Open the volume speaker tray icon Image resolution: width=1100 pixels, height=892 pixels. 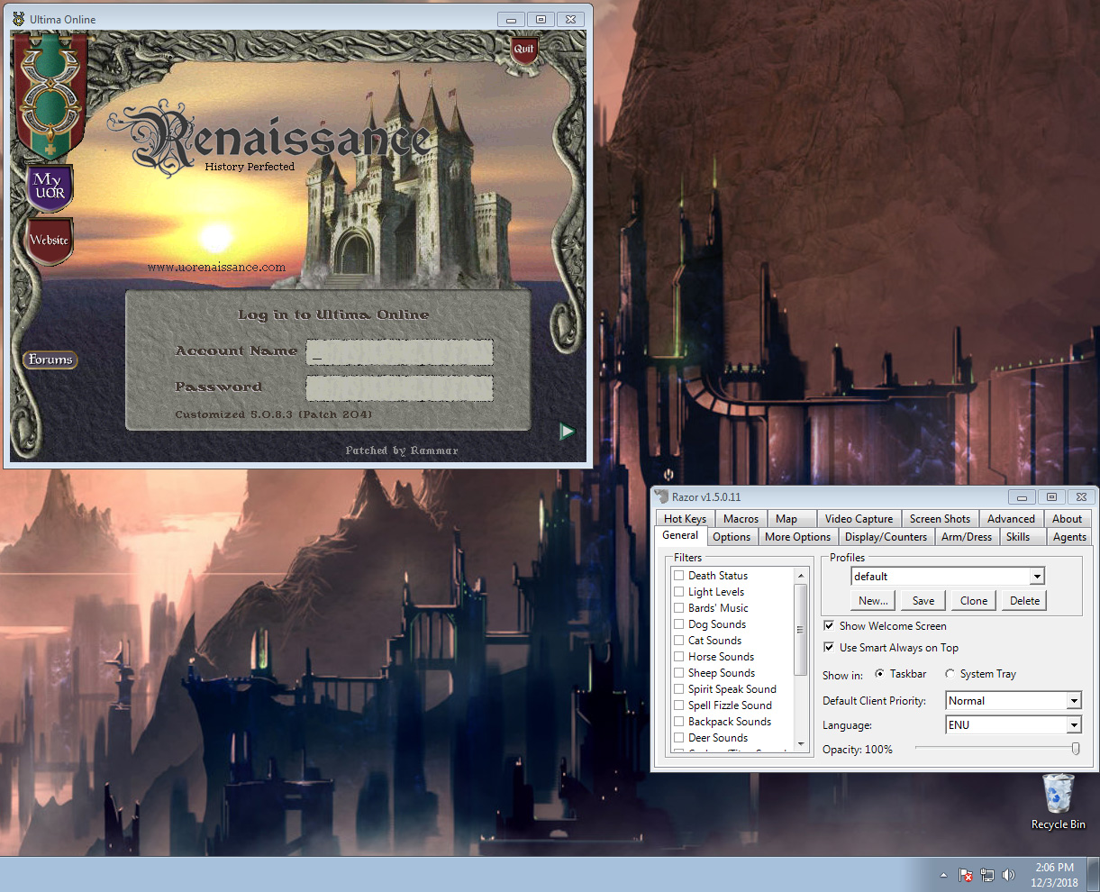[x=1008, y=875]
